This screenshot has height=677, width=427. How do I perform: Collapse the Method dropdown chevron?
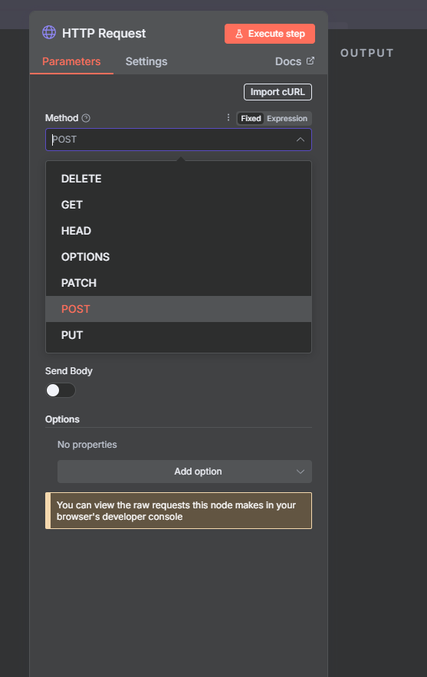[300, 140]
